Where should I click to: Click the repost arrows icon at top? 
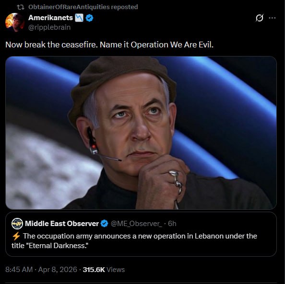pyautogui.click(x=20, y=7)
